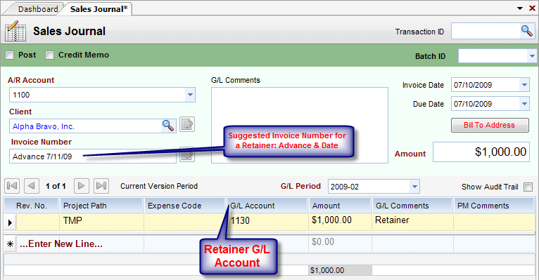The image size is (539, 280).
Task: Click the $1,000.00 grid total cell
Action: [x=341, y=270]
